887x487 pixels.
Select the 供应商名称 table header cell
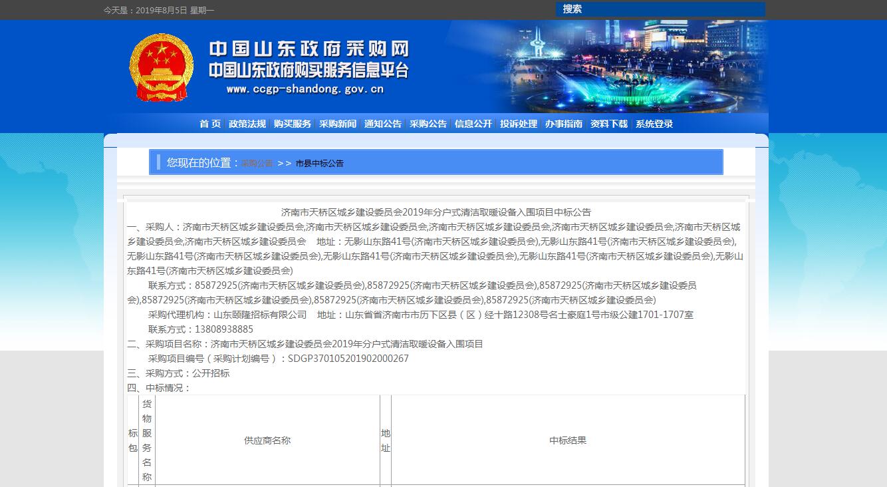point(268,440)
